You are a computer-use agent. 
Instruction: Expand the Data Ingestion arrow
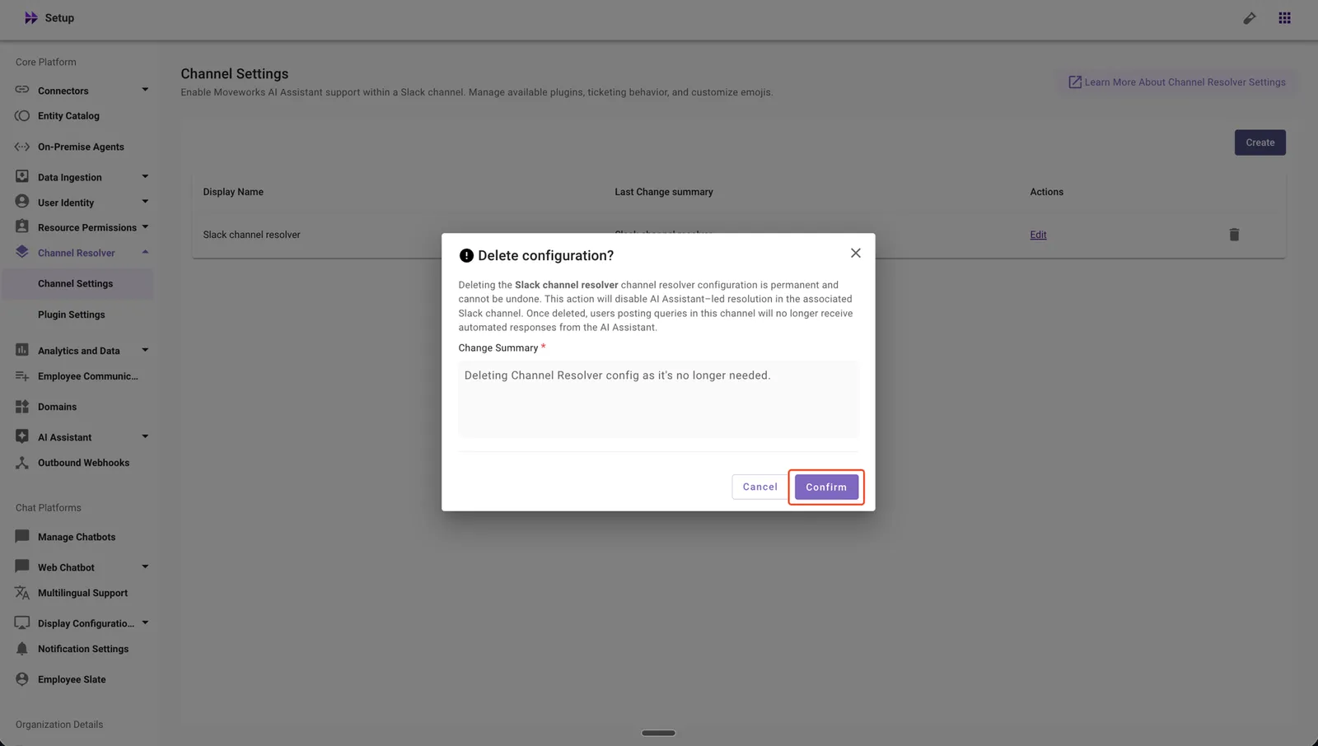click(x=145, y=176)
